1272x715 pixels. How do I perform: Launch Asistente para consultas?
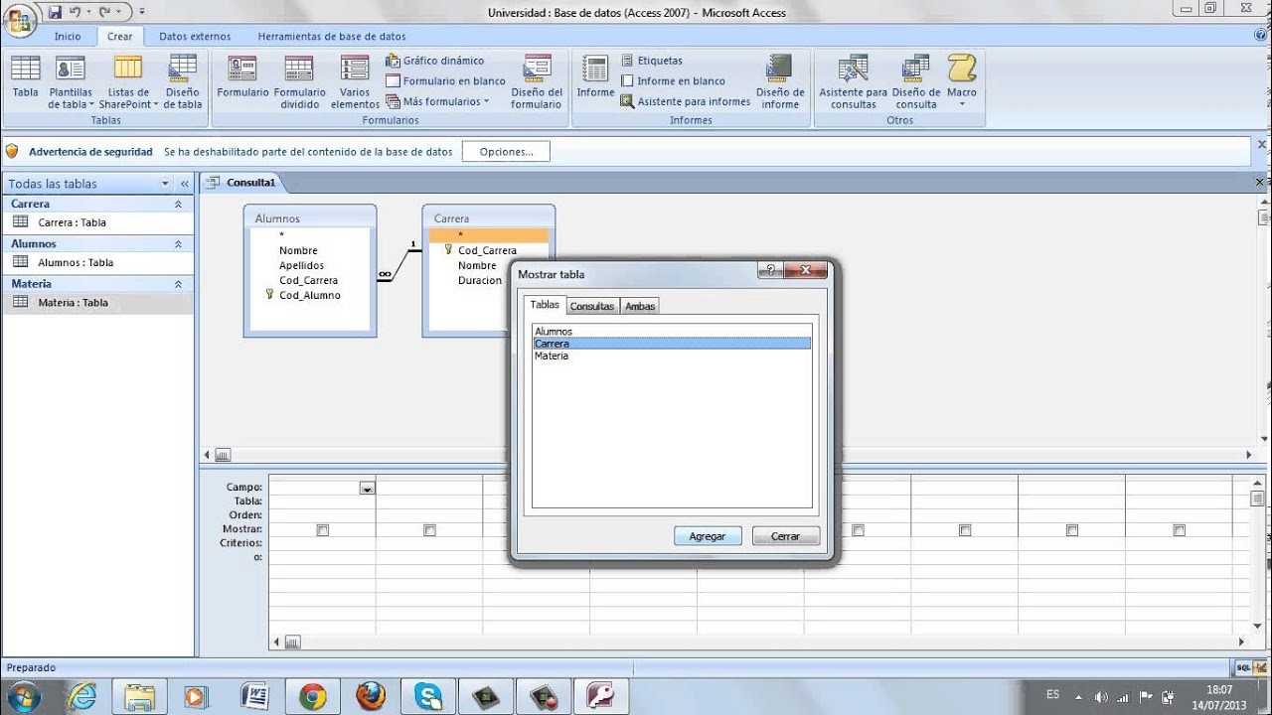(x=853, y=81)
